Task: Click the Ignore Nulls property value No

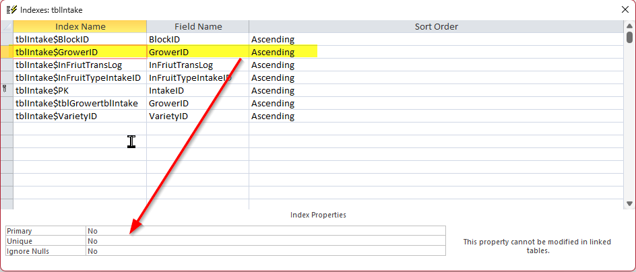Action: [x=265, y=251]
